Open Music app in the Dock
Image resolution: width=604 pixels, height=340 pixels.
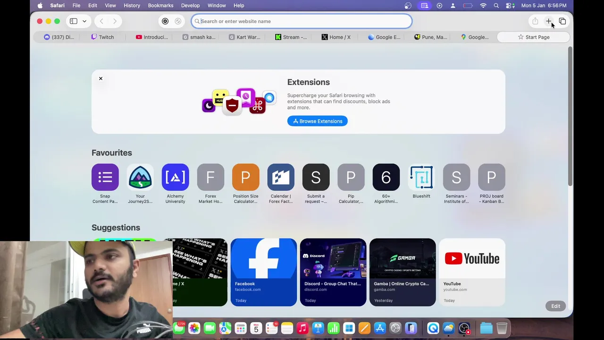coord(302,328)
